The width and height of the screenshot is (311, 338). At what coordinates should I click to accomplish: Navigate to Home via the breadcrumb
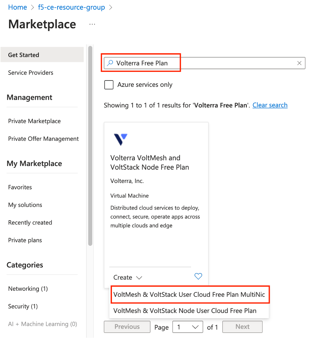[17, 7]
